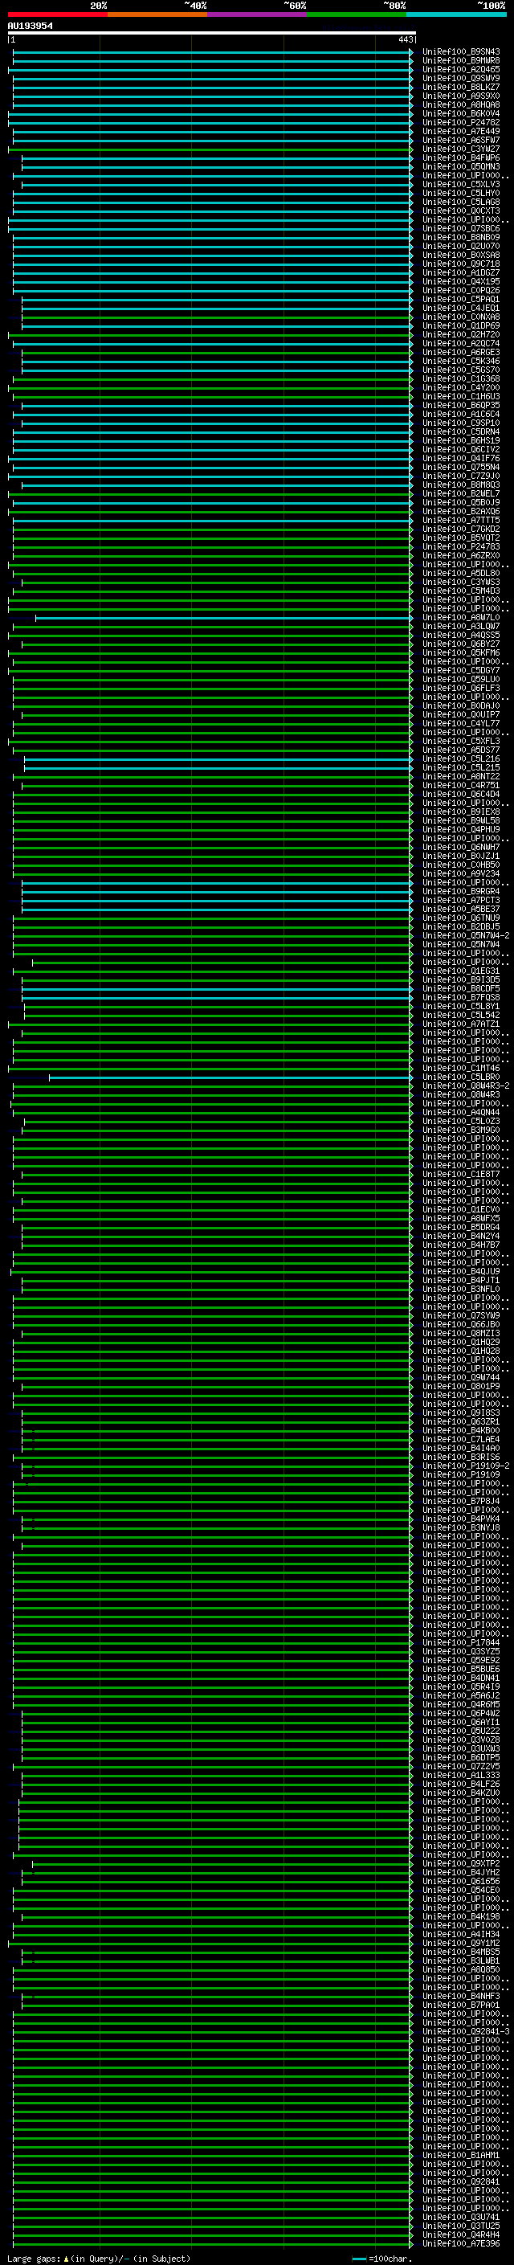Screen dimensions: 514x2265
Task: Click the label UniRef100_A4QN44
Action: pyautogui.click(x=461, y=1112)
